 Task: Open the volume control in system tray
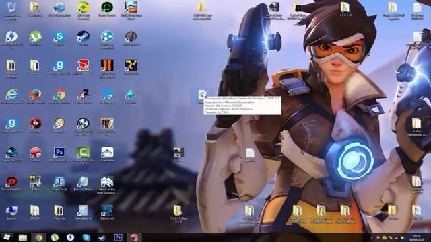(x=403, y=237)
